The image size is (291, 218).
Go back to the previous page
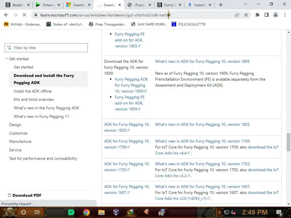coord(6,15)
